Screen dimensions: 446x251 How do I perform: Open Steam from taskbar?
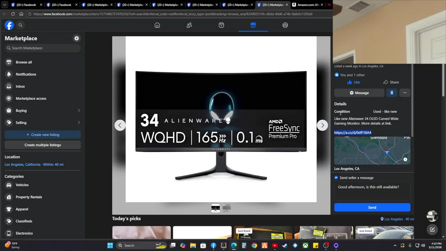pyautogui.click(x=285, y=245)
